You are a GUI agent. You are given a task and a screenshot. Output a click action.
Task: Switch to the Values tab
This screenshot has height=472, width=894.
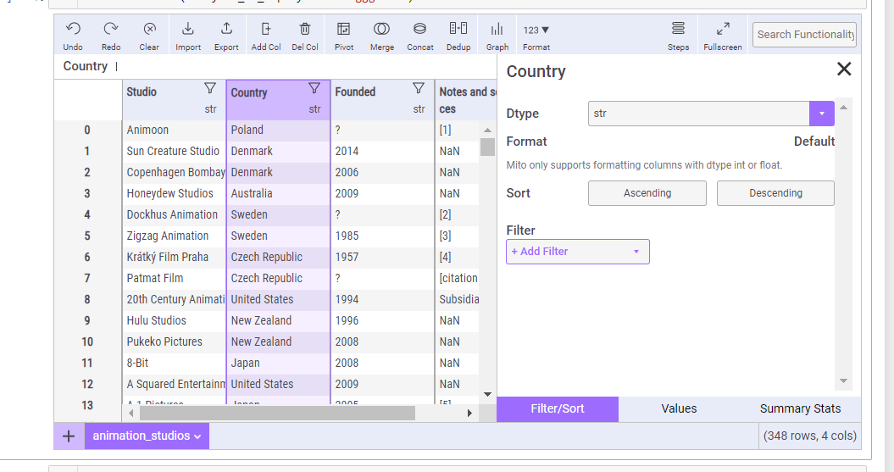(679, 408)
